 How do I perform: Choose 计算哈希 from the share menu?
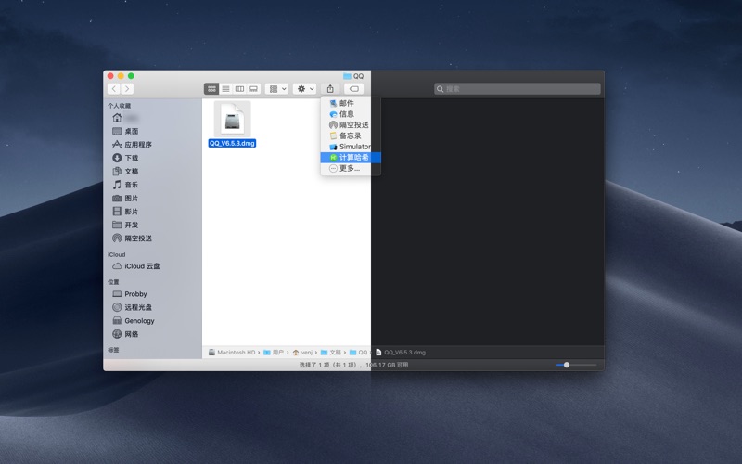[352, 158]
